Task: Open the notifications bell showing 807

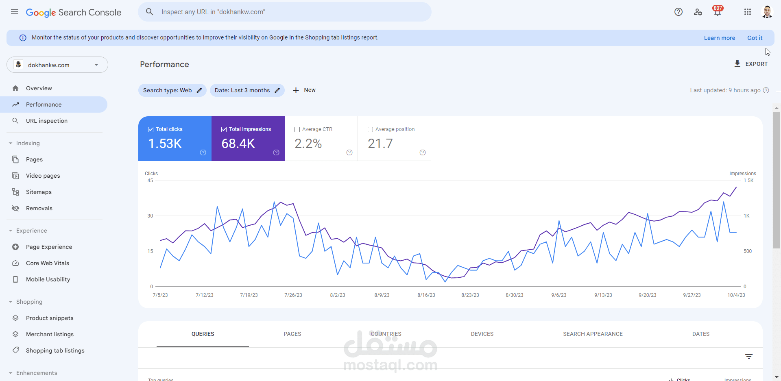Action: [717, 12]
